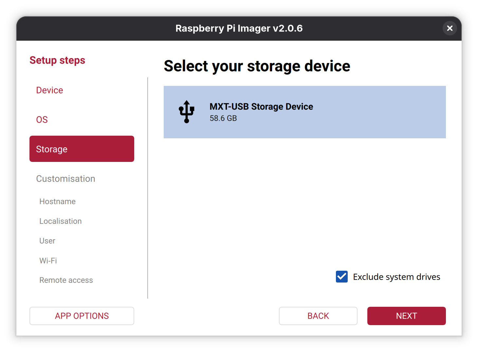Uncheck Exclude system drives checkbox
The height and width of the screenshot is (352, 478).
[x=342, y=277]
